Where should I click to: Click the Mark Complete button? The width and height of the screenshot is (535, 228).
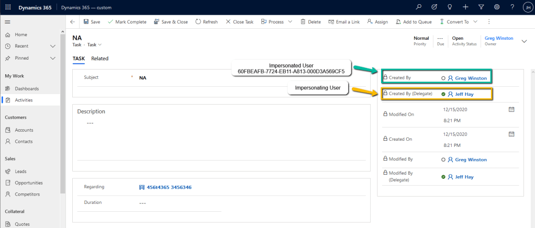pos(127,22)
